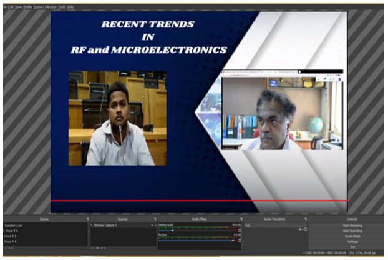Open the Edit menu

10,7
